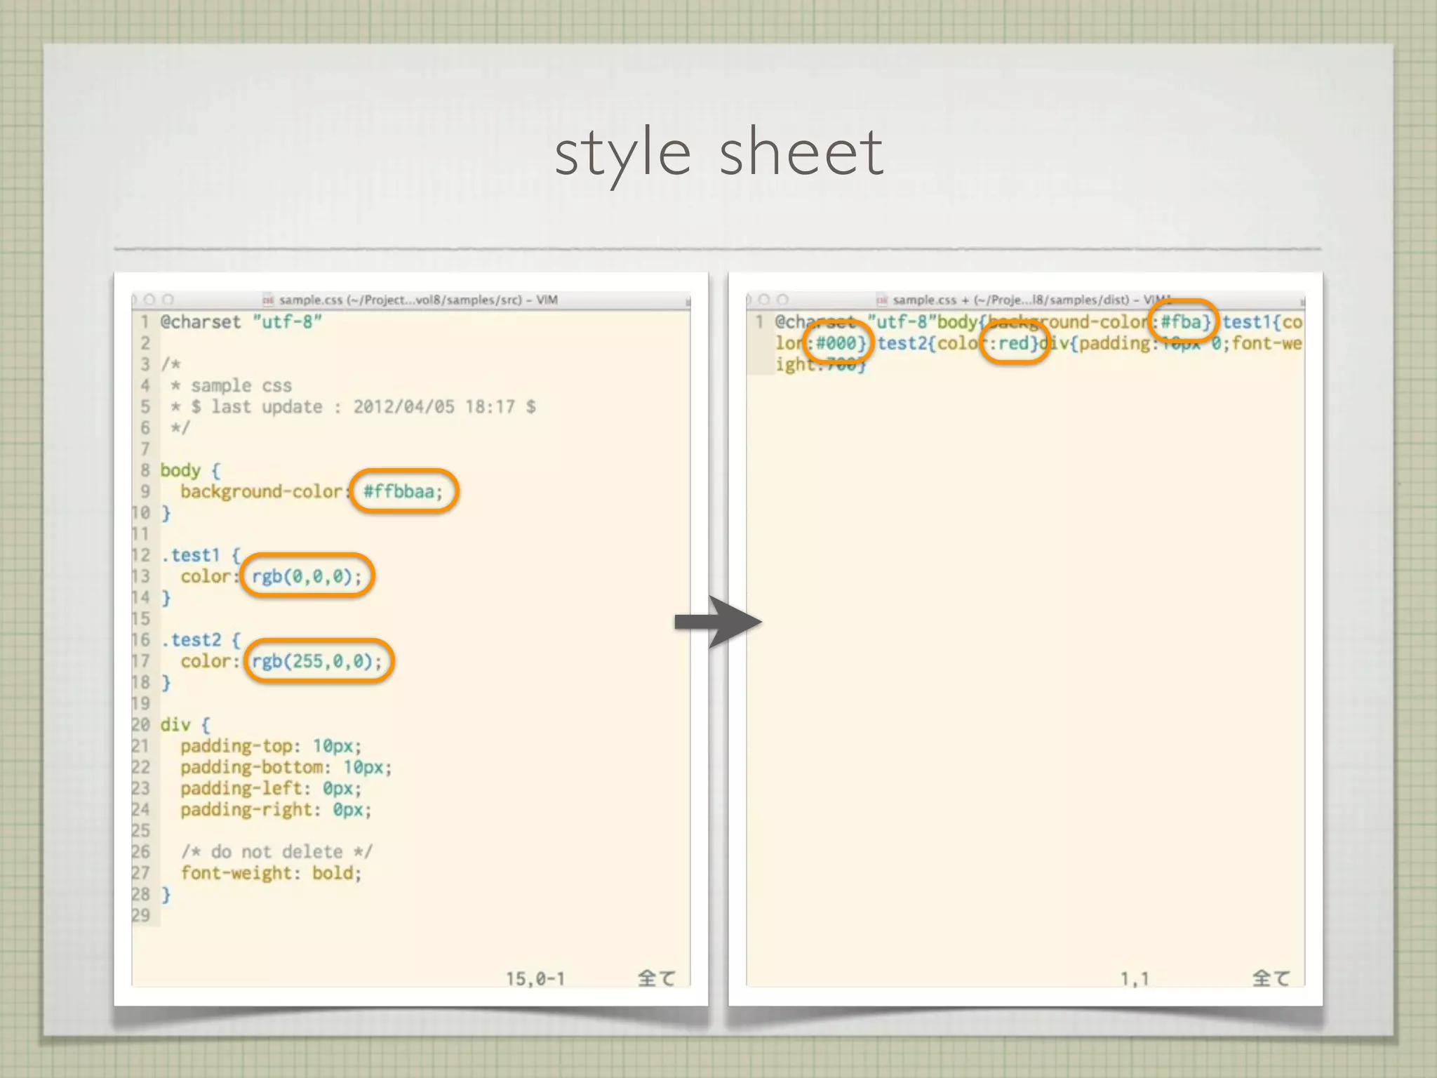Click the right window title ending in samples/dist
This screenshot has height=1078, width=1437.
[1031, 300]
